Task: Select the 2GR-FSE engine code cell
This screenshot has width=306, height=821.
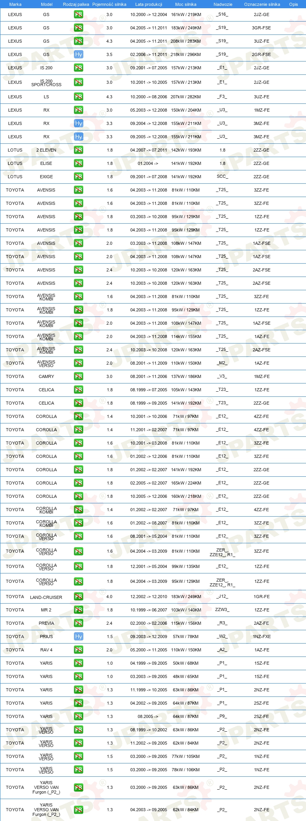Action: [x=261, y=54]
